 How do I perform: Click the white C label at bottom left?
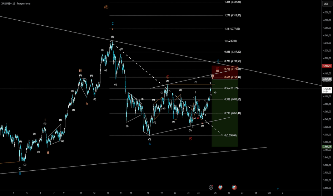tap(20, 168)
